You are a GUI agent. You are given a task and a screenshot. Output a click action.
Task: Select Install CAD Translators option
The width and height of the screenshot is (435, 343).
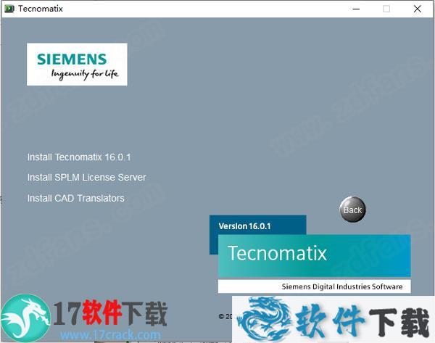tap(75, 198)
